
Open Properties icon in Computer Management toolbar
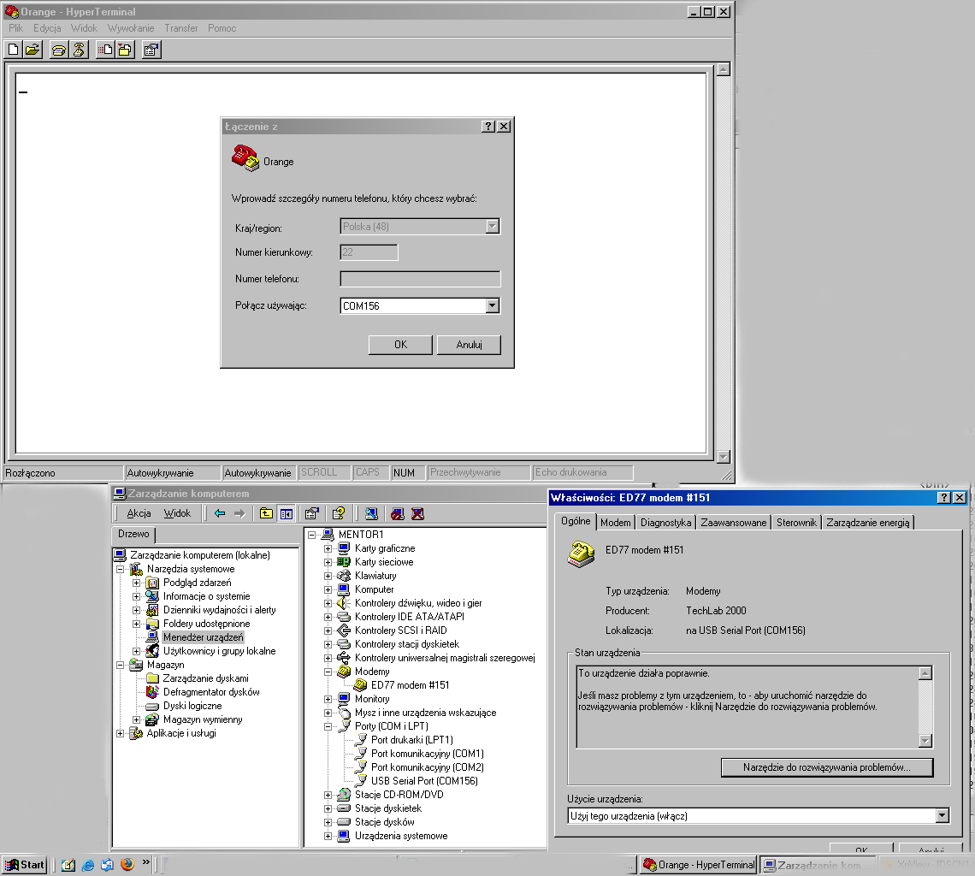(x=312, y=513)
